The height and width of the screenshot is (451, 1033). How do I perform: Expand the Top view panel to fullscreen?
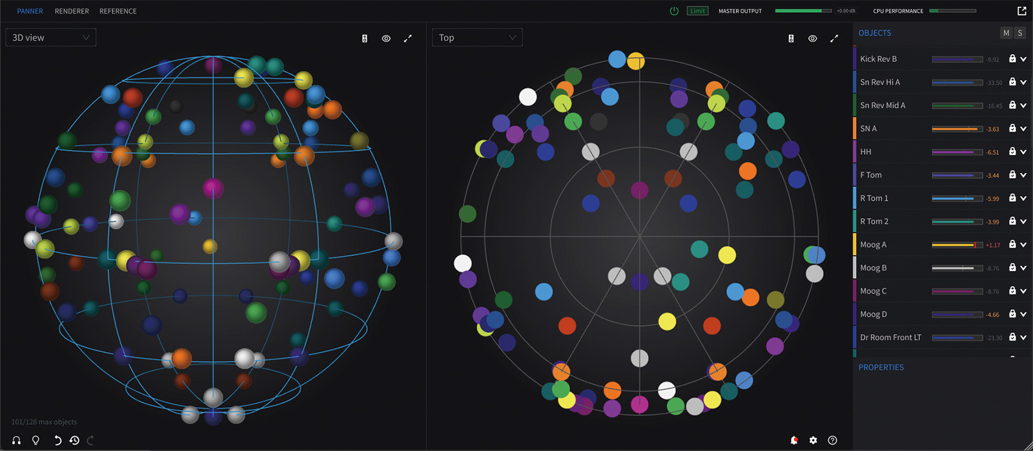click(x=834, y=39)
